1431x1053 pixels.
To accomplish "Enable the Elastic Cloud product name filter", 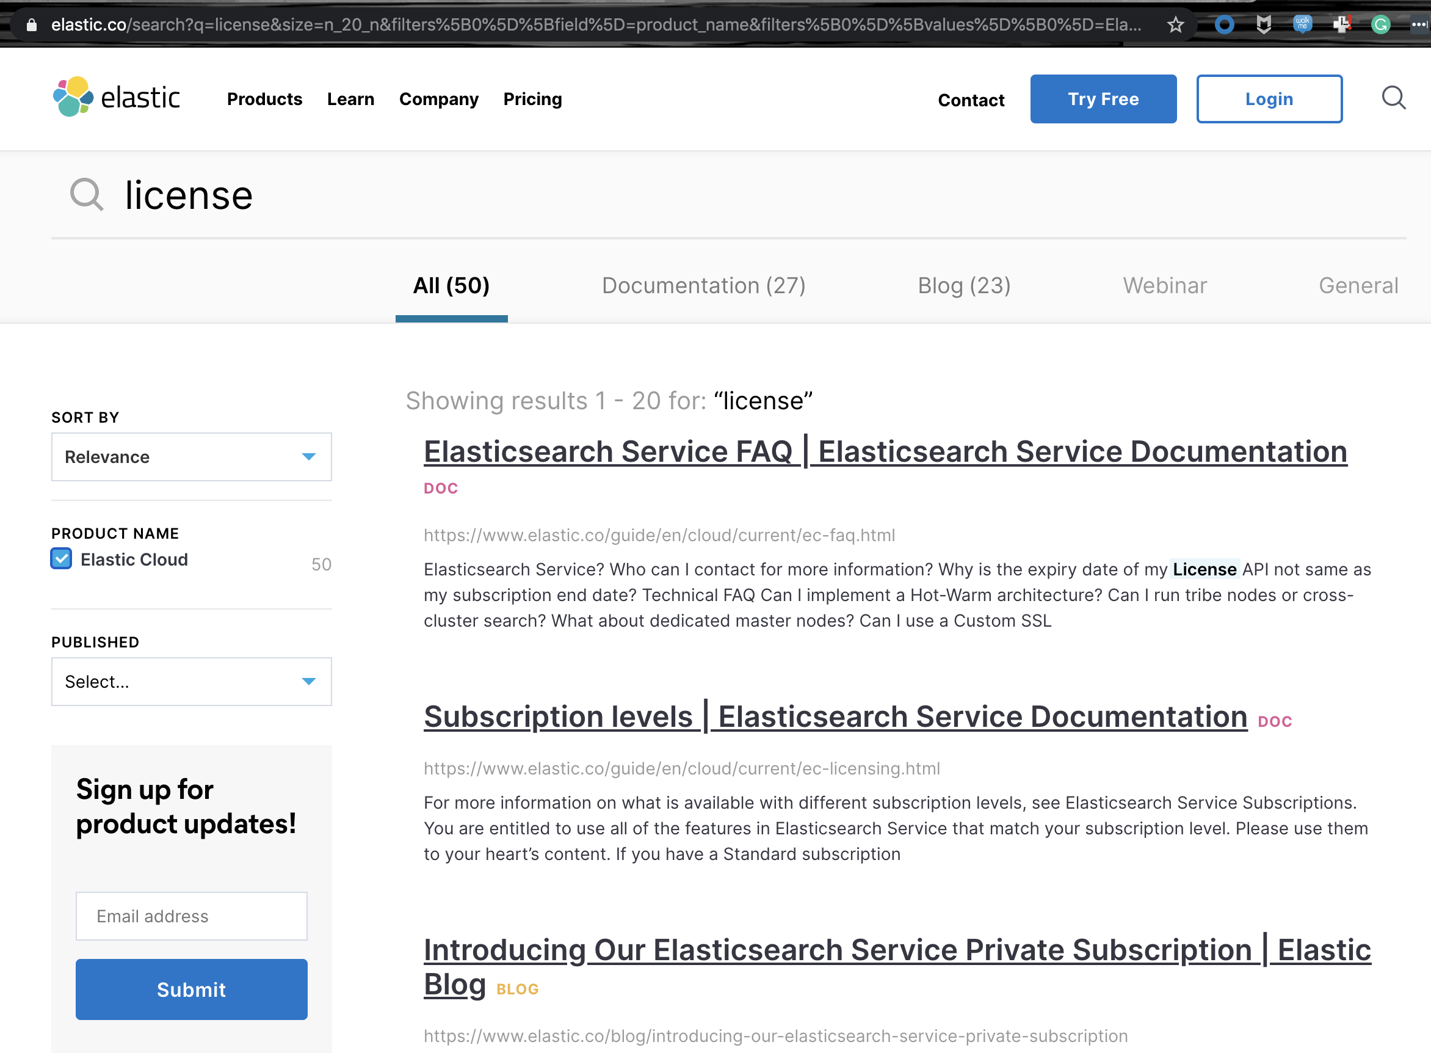I will pos(60,559).
